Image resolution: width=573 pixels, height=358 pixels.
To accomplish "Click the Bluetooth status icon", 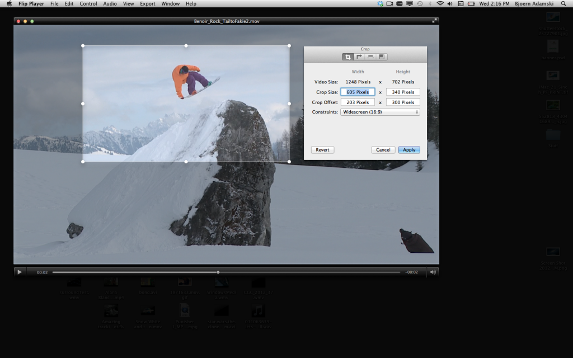I will (x=431, y=3).
